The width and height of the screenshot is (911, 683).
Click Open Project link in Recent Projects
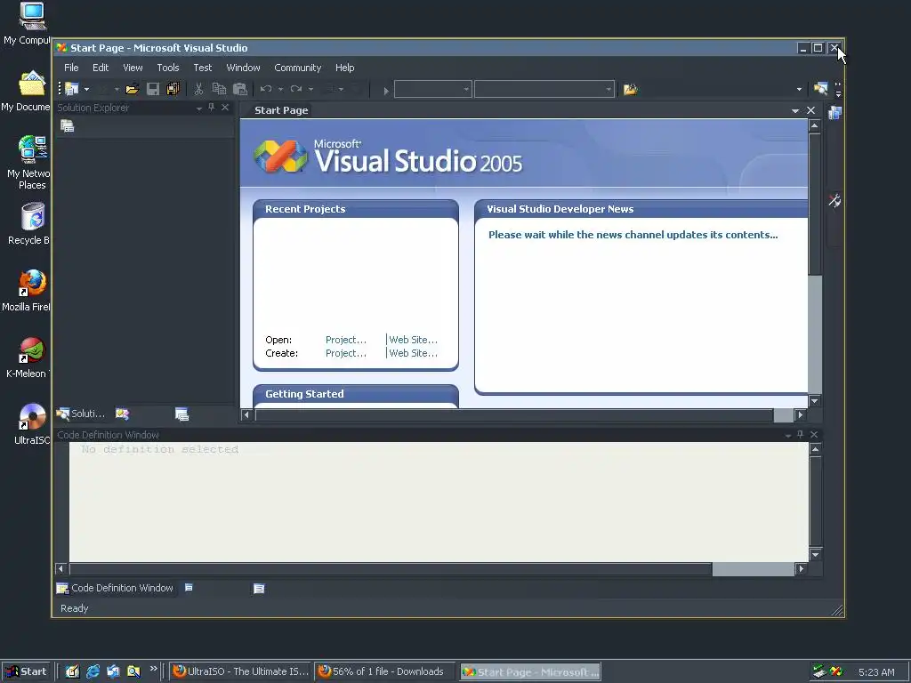click(346, 340)
